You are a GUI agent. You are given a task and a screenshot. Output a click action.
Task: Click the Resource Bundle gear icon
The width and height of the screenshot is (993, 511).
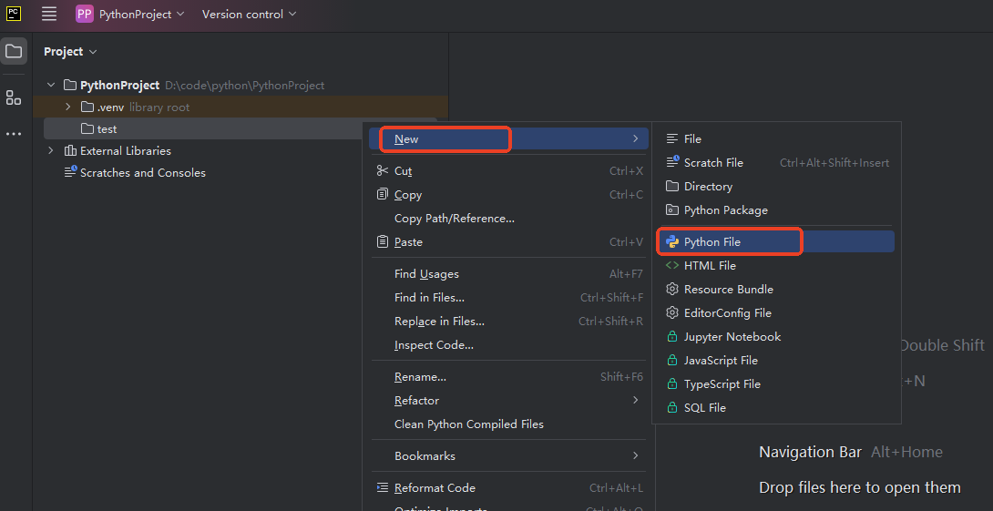672,290
